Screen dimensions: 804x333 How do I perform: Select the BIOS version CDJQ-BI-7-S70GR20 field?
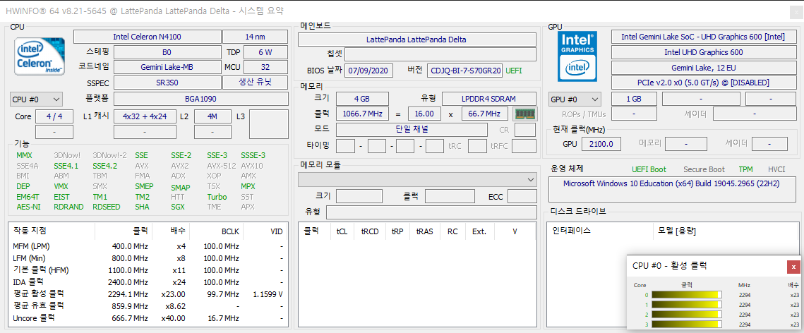[465, 71]
